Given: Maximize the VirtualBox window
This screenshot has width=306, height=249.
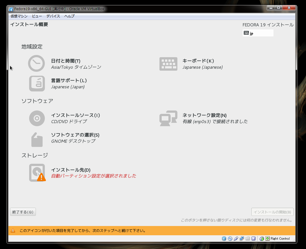Looking at the screenshot, I should point(279,8).
